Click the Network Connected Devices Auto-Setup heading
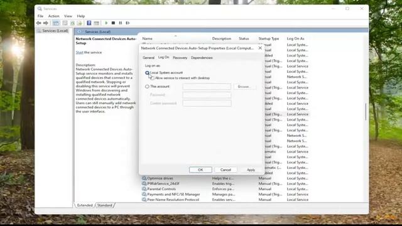 point(106,41)
